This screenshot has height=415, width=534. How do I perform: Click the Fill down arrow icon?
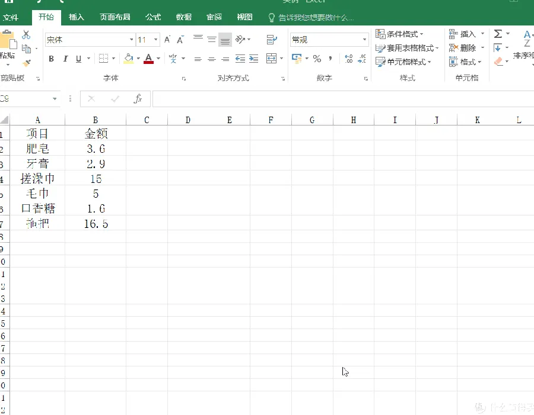pyautogui.click(x=497, y=47)
